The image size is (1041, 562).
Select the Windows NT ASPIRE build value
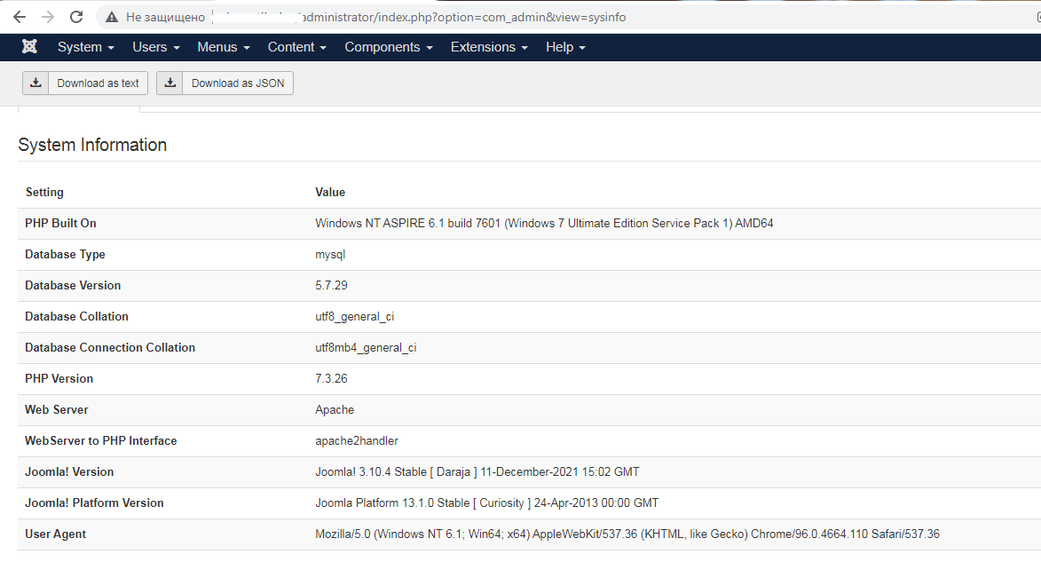coord(544,223)
